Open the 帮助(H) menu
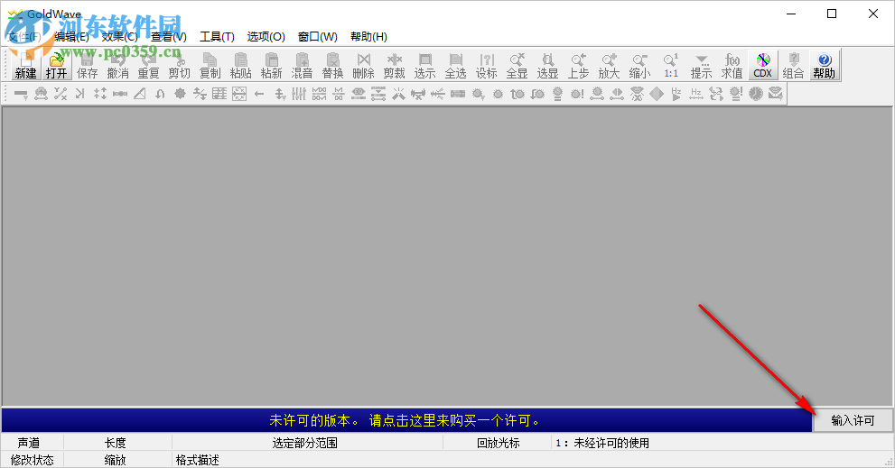The image size is (895, 468). pyautogui.click(x=368, y=36)
